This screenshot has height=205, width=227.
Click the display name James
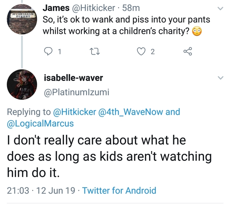pos(55,8)
